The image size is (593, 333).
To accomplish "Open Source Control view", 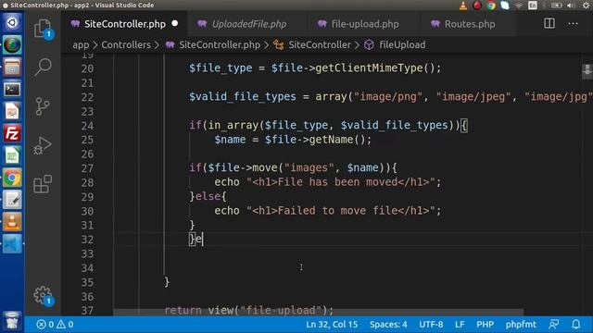I will (43, 106).
